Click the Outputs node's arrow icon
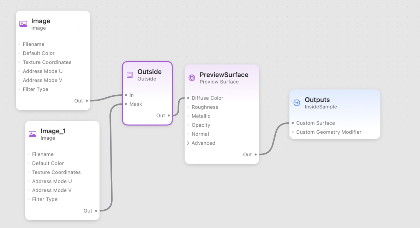 (296, 102)
